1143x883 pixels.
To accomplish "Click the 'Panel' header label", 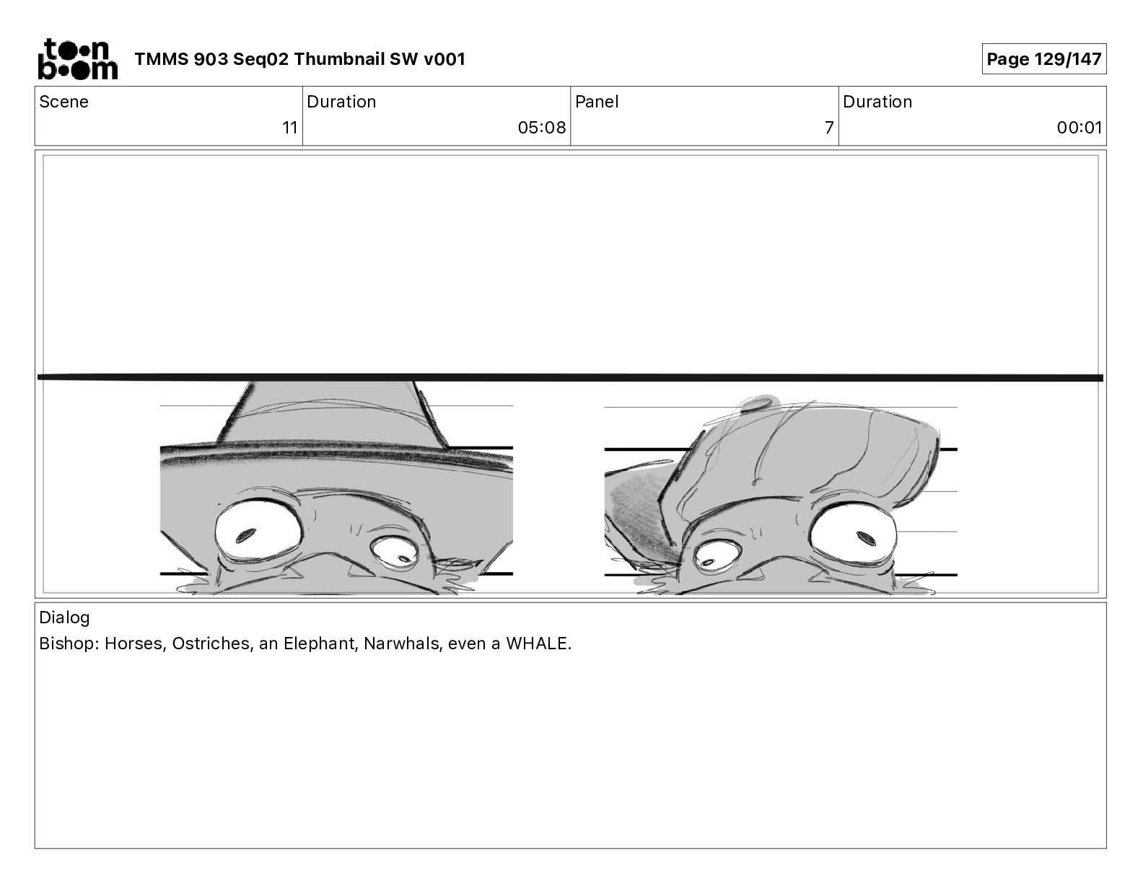I will (597, 102).
